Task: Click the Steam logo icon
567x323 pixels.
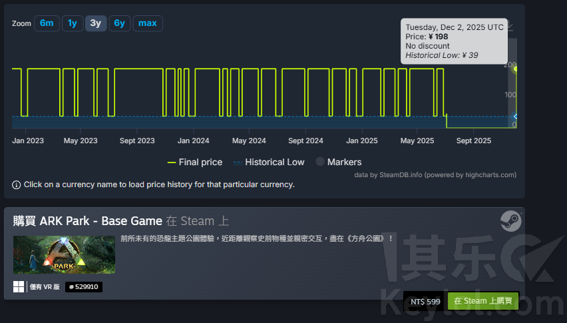Action: [510, 221]
